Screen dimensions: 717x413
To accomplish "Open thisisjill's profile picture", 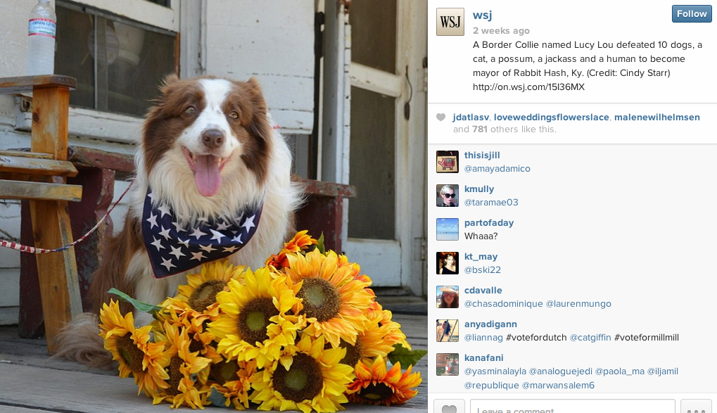I will point(448,162).
